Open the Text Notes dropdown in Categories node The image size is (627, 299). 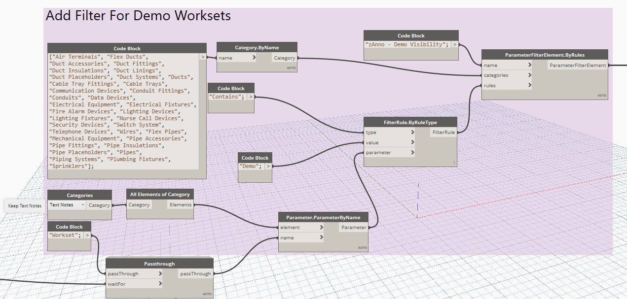(x=67, y=205)
